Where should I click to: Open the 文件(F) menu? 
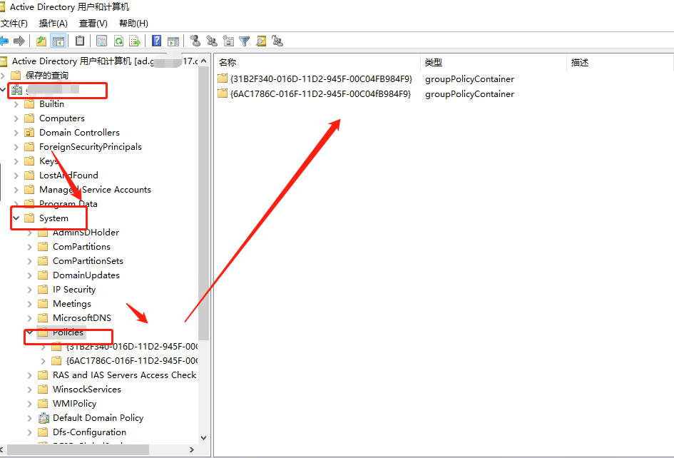coord(14,24)
